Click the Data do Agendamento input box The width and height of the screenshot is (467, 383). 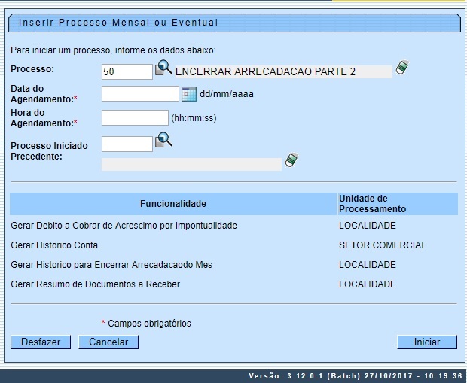(x=140, y=94)
